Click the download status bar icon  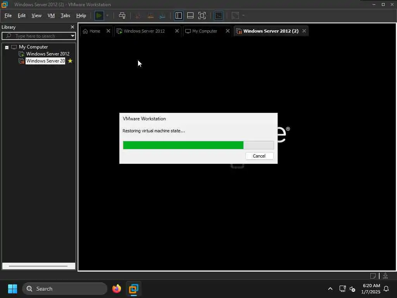pos(385,276)
